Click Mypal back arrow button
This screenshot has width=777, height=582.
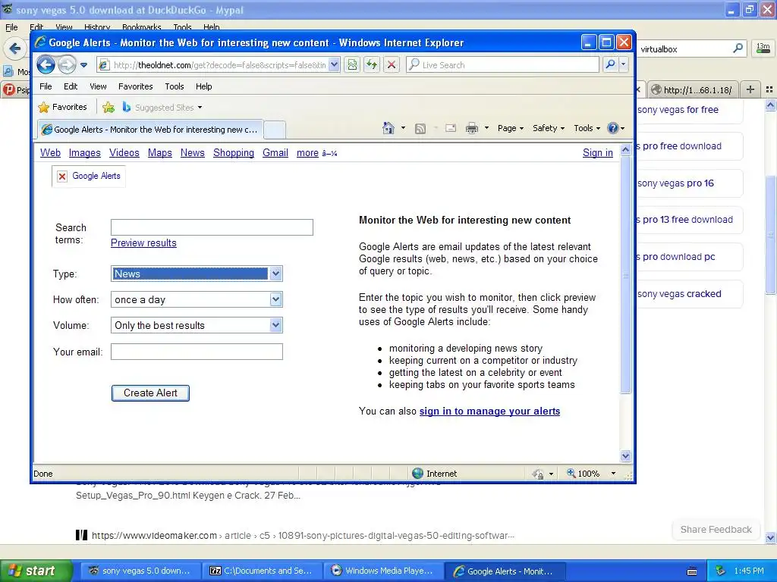[x=15, y=48]
